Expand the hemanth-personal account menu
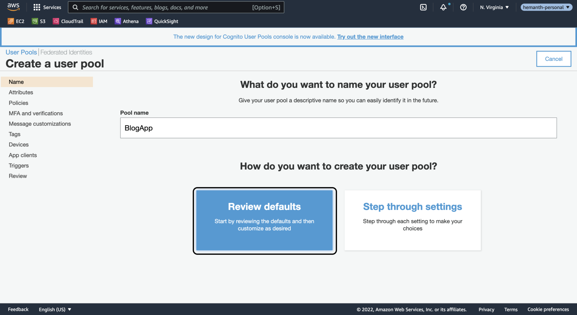This screenshot has width=577, height=315. (546, 7)
